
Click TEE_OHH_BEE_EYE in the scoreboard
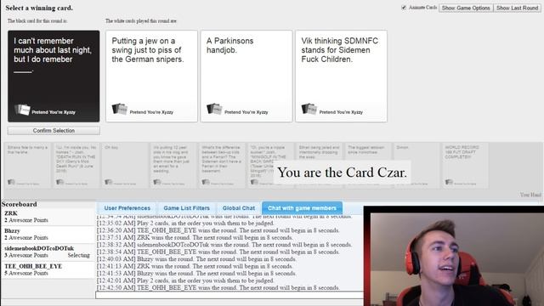coord(33,266)
